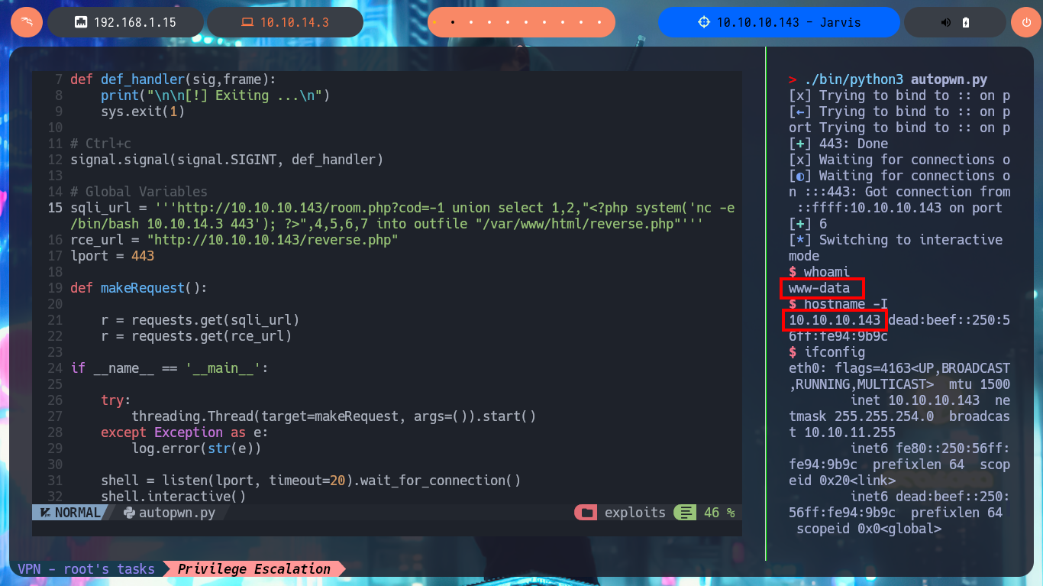Click the sys.exit(1) line
1043x586 pixels.
coord(143,112)
